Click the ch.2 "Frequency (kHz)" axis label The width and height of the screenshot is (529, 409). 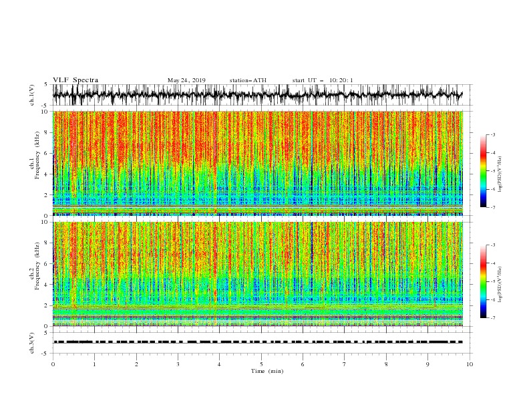pyautogui.click(x=37, y=265)
